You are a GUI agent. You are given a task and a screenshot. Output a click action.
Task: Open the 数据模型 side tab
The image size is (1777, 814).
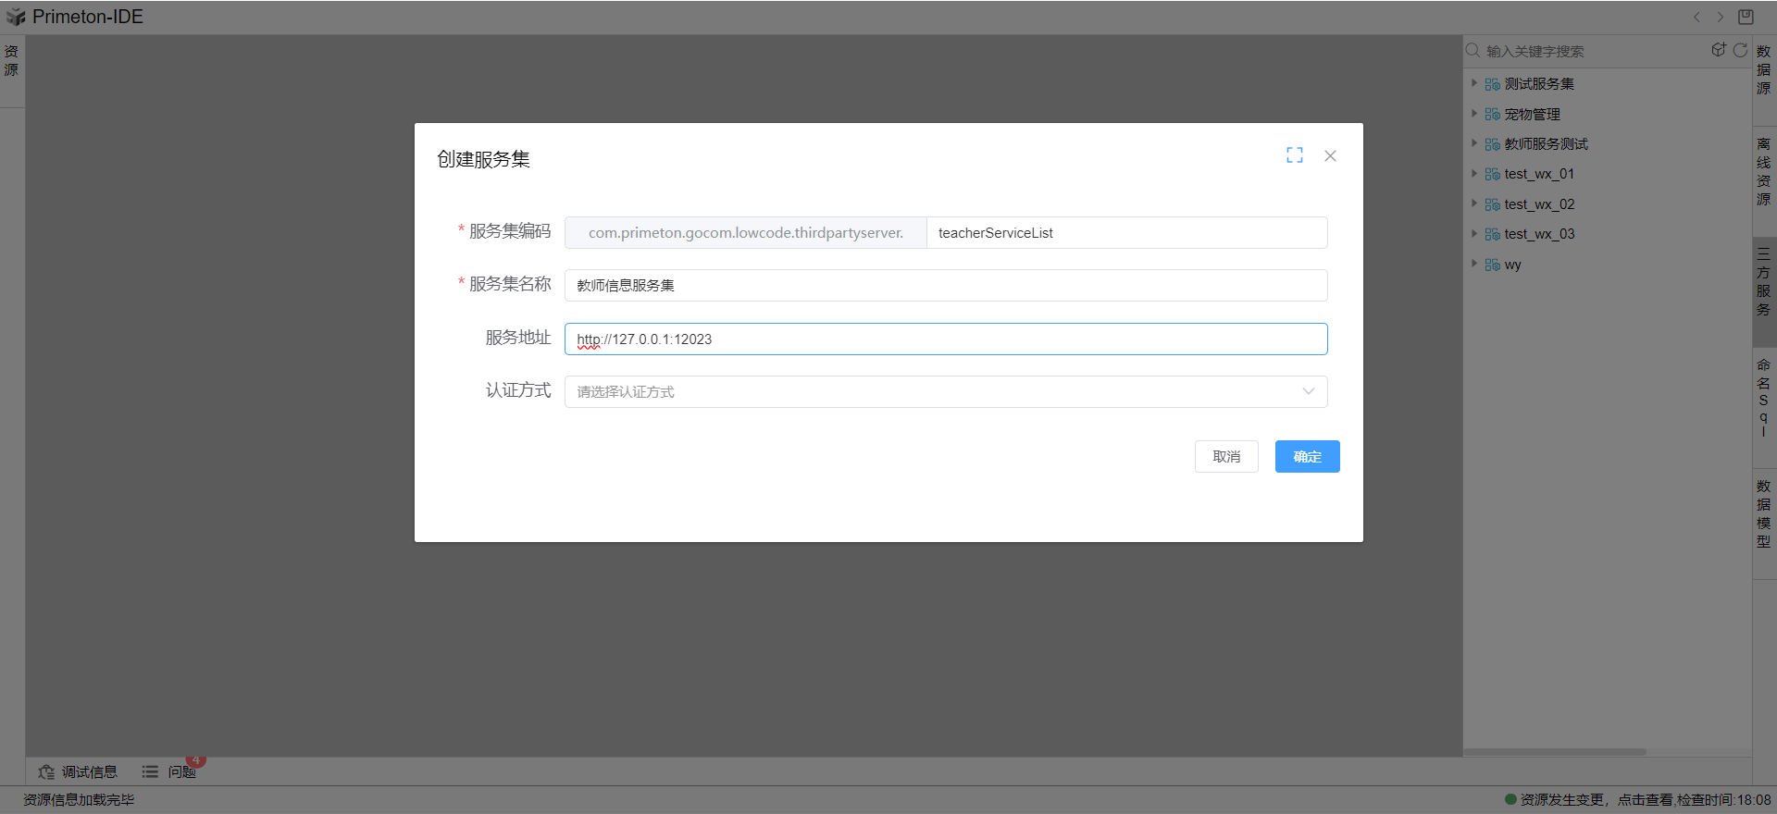pyautogui.click(x=1764, y=514)
